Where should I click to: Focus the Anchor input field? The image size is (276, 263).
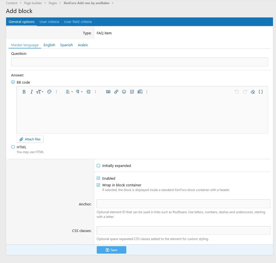[183, 204]
